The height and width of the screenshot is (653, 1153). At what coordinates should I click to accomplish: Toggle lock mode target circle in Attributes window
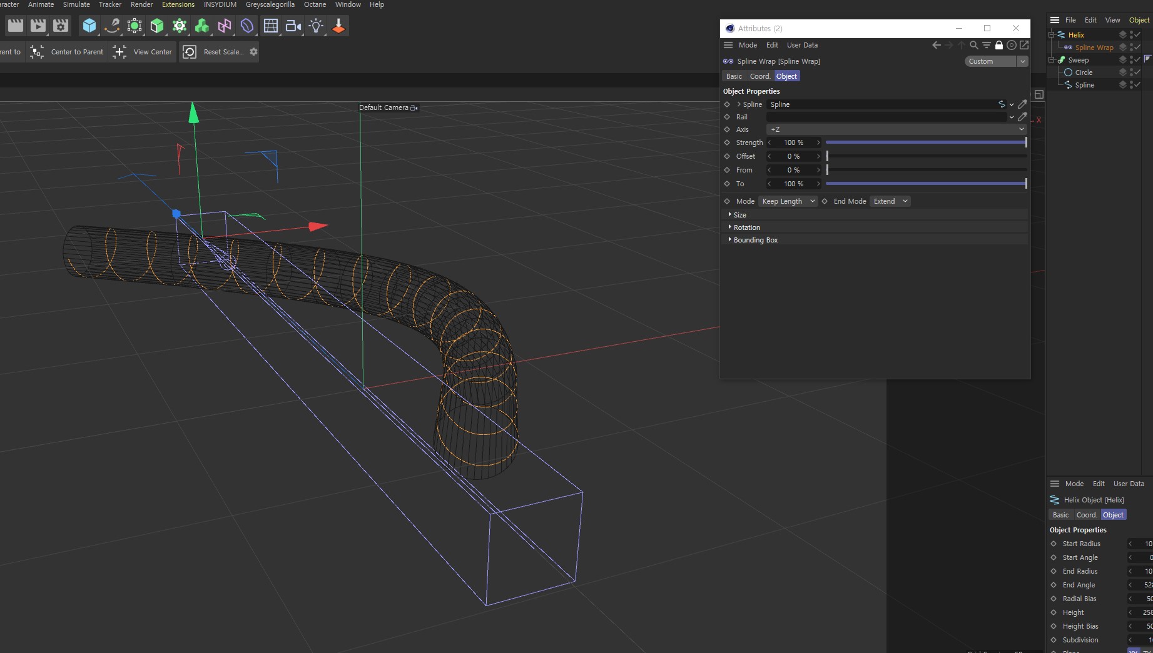(x=1012, y=45)
